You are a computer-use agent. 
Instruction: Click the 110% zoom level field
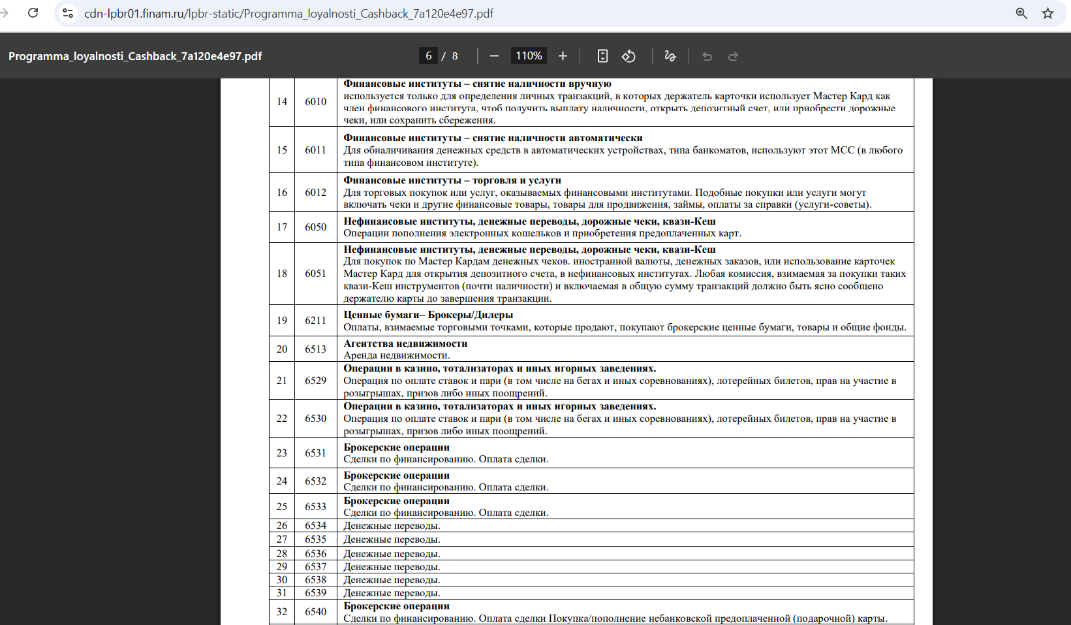pos(529,56)
